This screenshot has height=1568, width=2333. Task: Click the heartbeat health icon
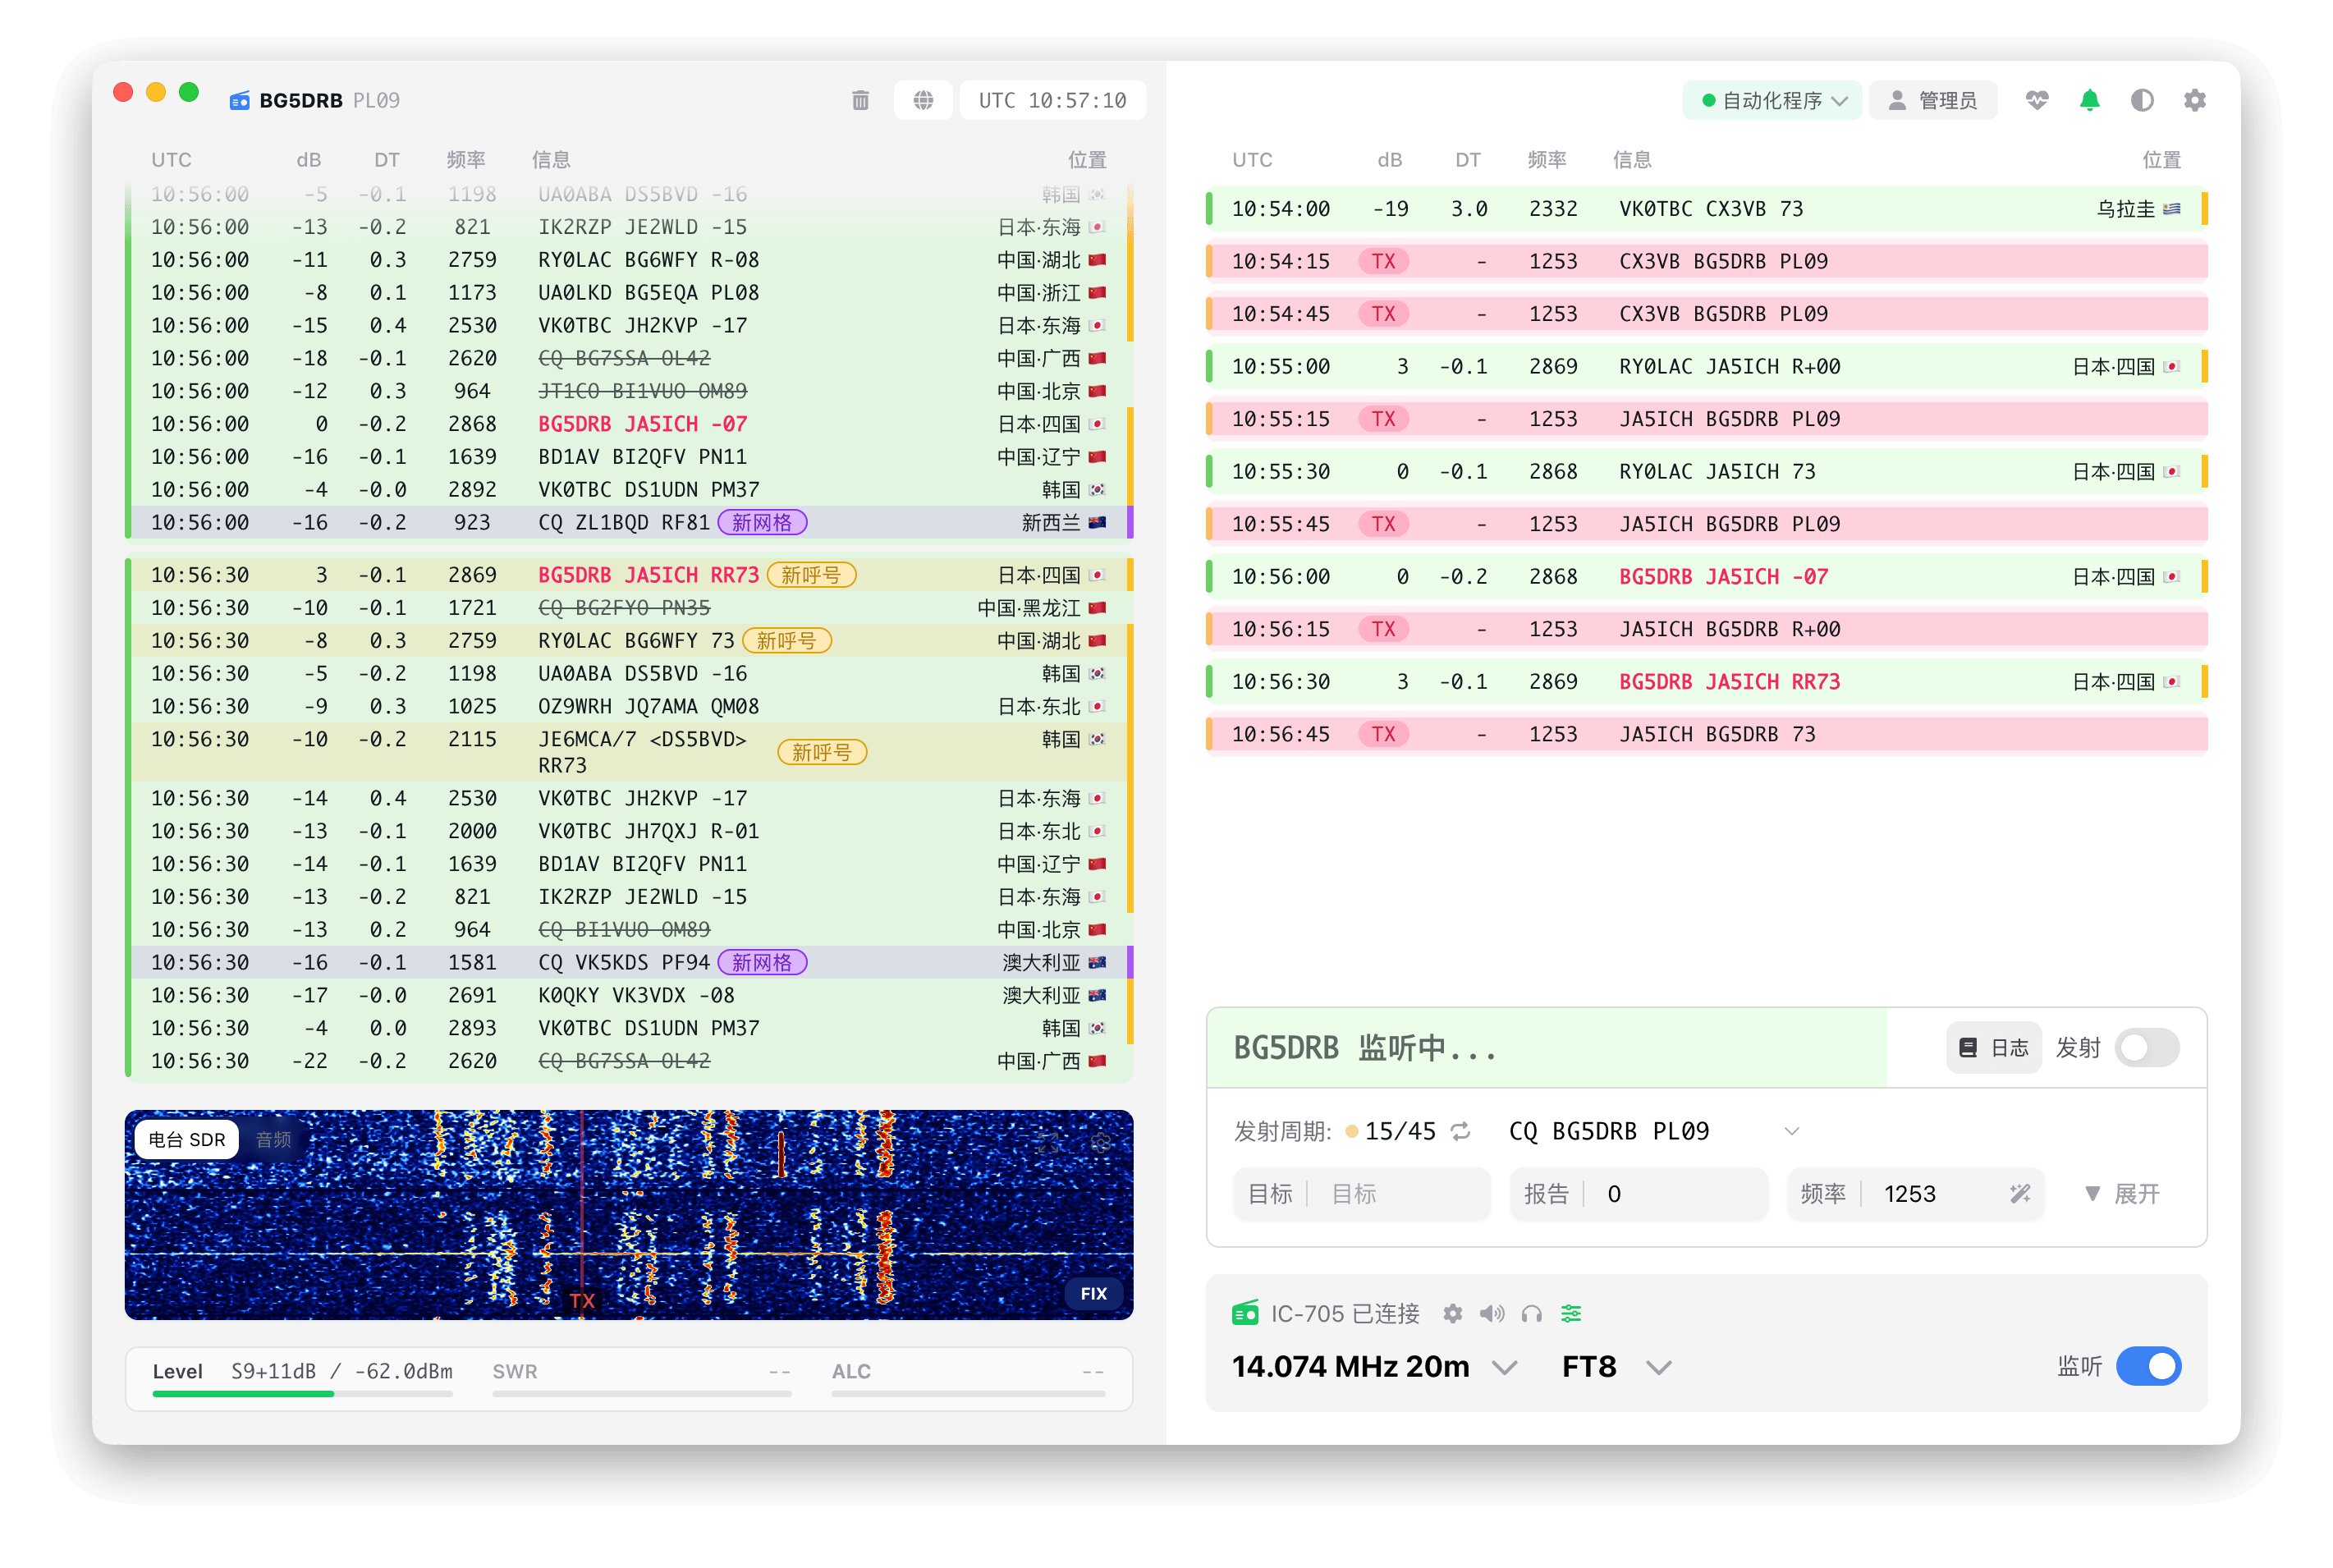coord(2037,100)
